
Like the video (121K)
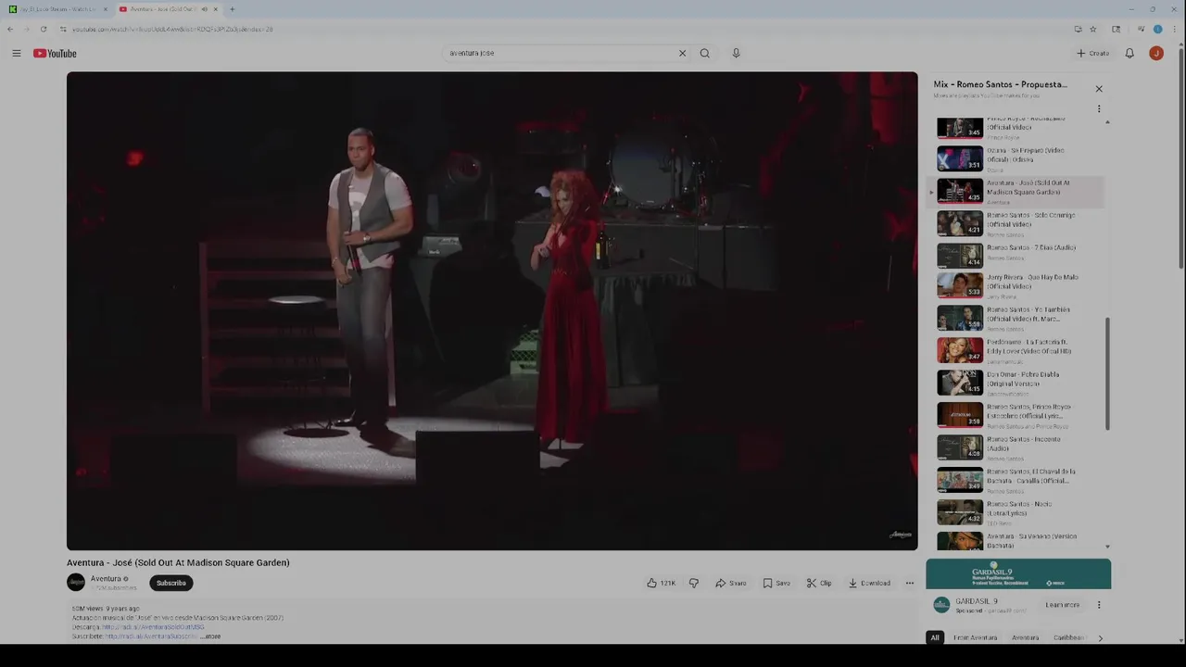tap(662, 584)
